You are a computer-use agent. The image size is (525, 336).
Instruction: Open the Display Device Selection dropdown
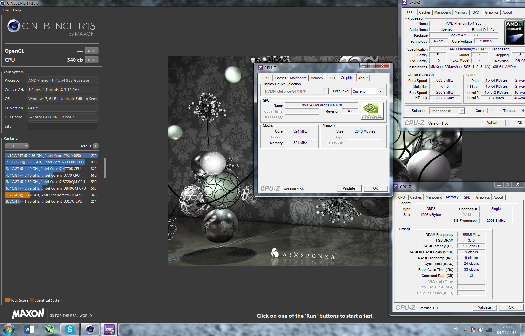[x=296, y=91]
